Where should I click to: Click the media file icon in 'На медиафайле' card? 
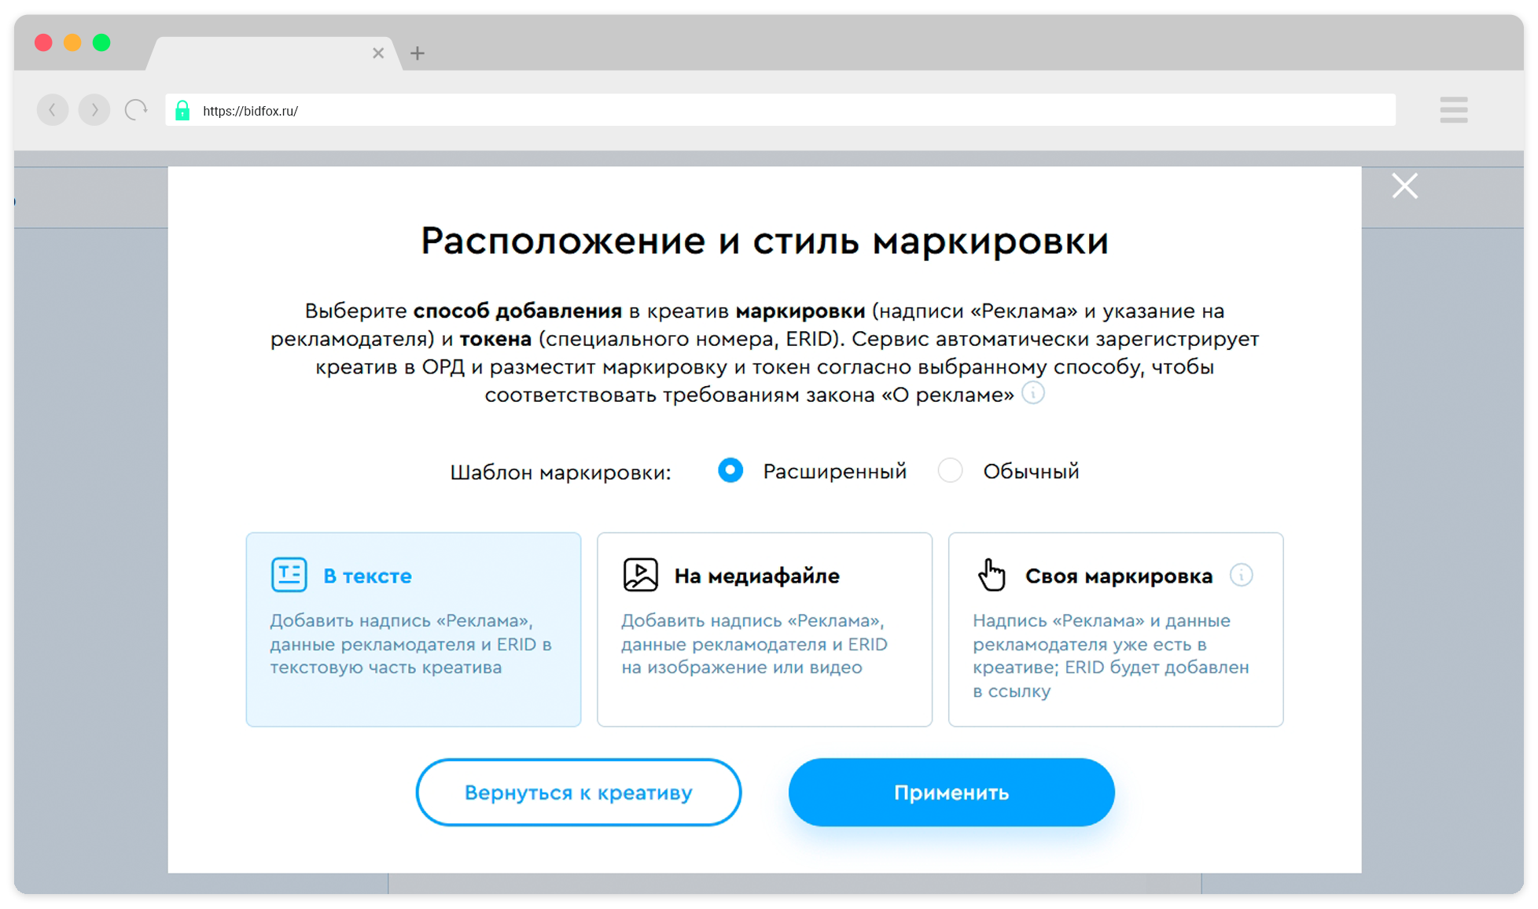point(640,575)
